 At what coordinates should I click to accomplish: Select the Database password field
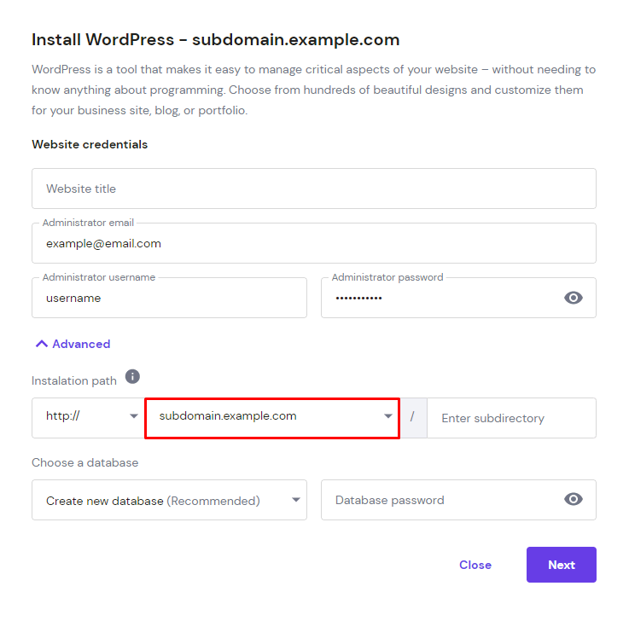tap(441, 500)
